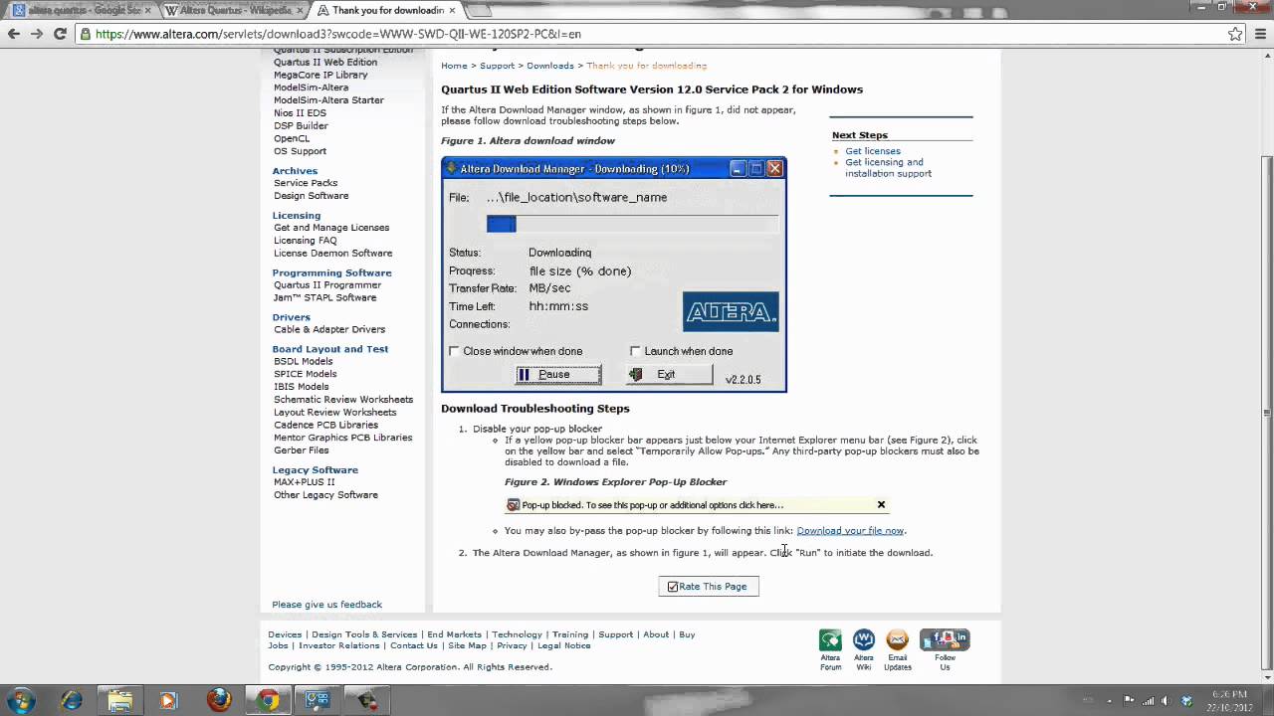Viewport: 1274px width, 716px height.
Task: Reload the page with the refresh icon
Action: 60,33
